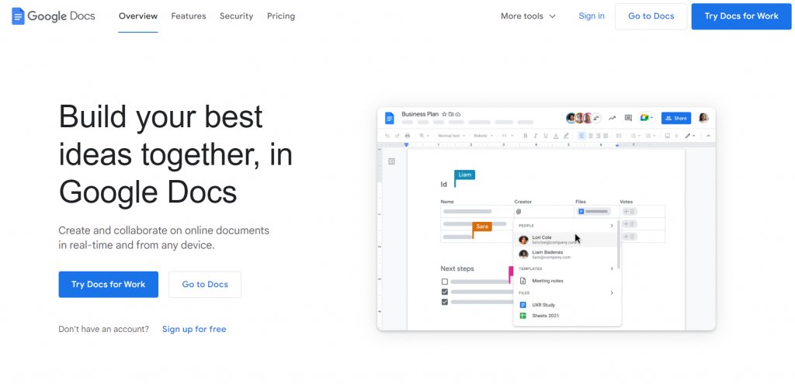This screenshot has height=391, width=795.
Task: Uncheck the third Next steps checkbox
Action: [445, 302]
